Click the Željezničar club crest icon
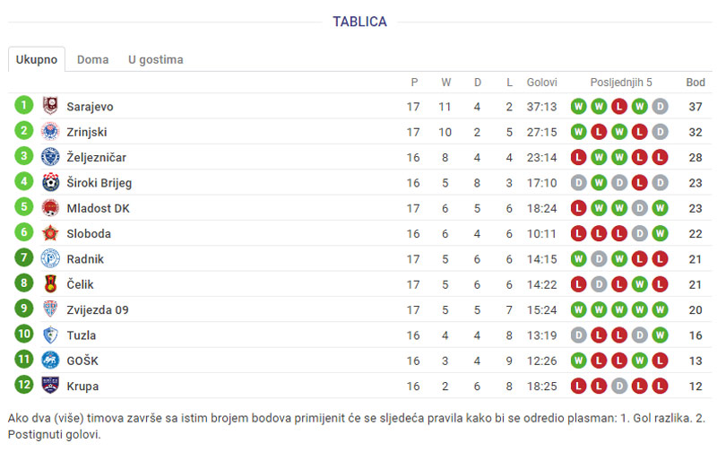Viewport: 717px width, 452px height. point(50,156)
